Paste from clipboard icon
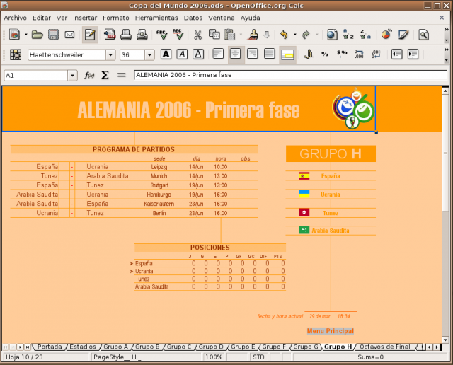The height and width of the screenshot is (365, 453). [x=229, y=35]
